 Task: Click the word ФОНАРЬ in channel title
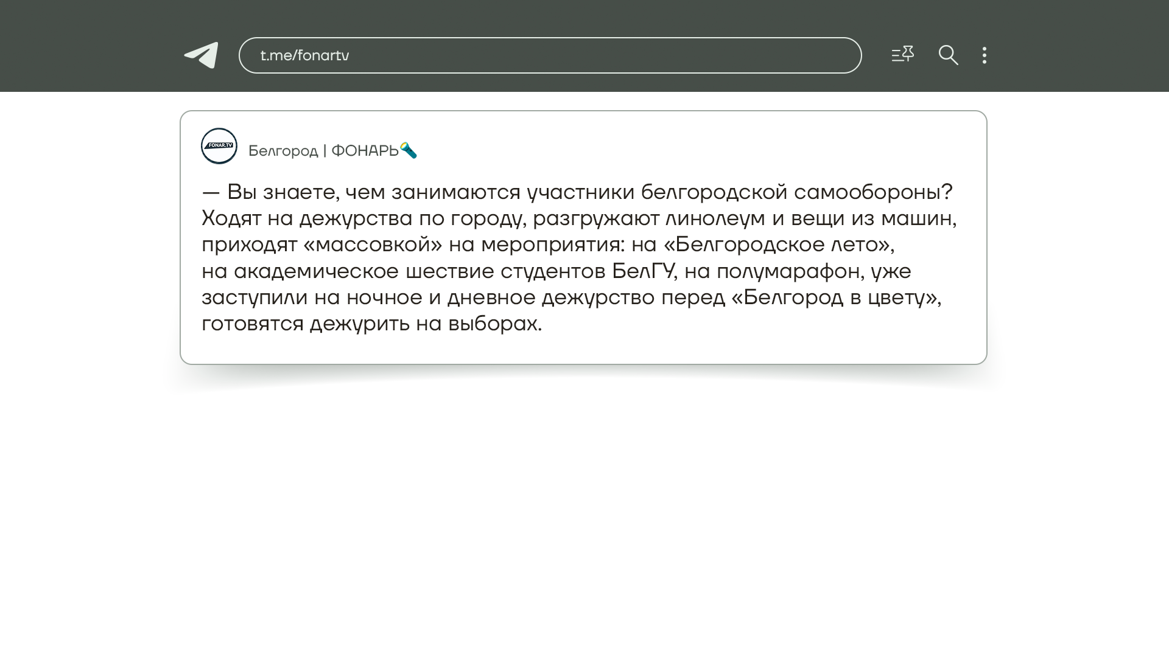[x=365, y=151]
